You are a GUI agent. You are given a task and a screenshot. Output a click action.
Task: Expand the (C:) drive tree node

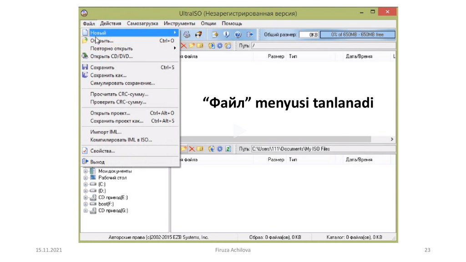click(x=85, y=184)
